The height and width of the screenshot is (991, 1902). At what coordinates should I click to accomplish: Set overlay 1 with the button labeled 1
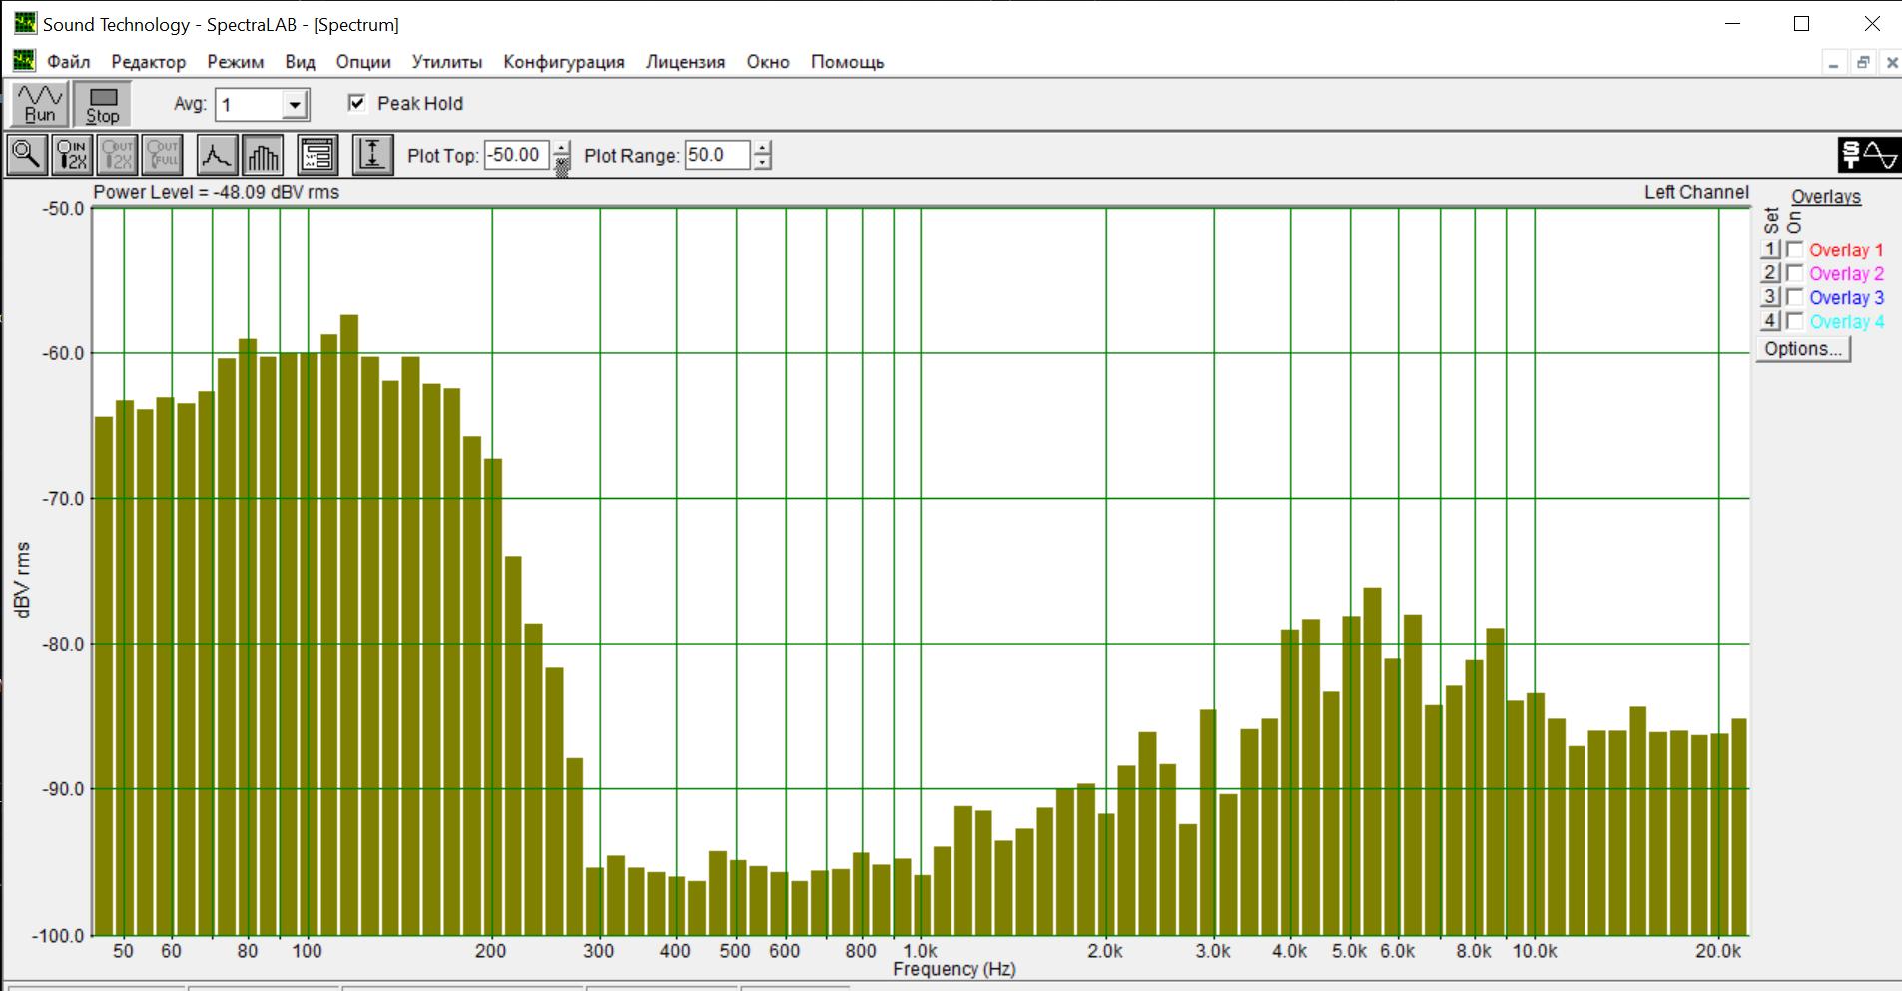click(1770, 249)
